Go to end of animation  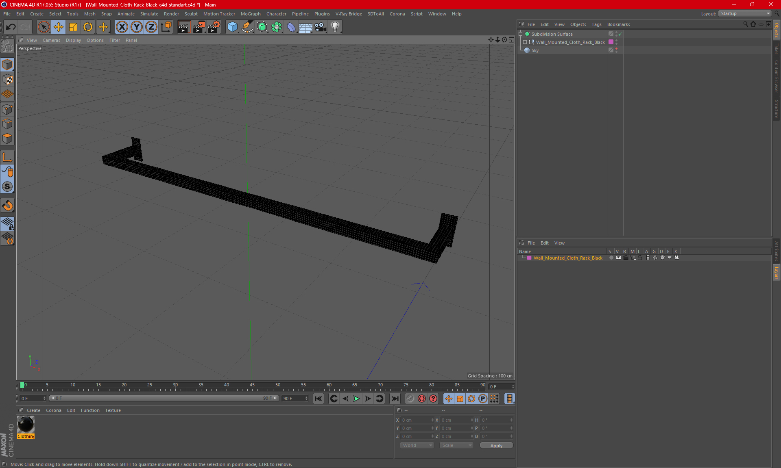click(x=395, y=399)
